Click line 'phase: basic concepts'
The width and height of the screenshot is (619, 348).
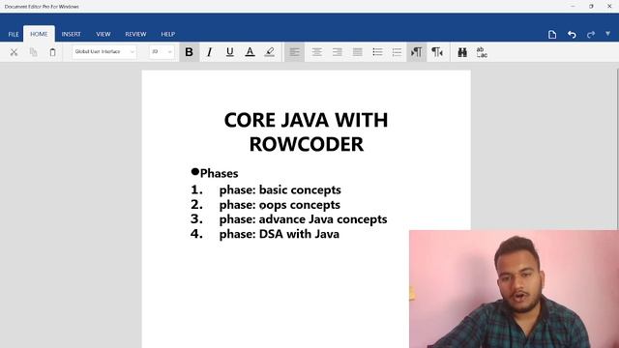[x=280, y=189]
